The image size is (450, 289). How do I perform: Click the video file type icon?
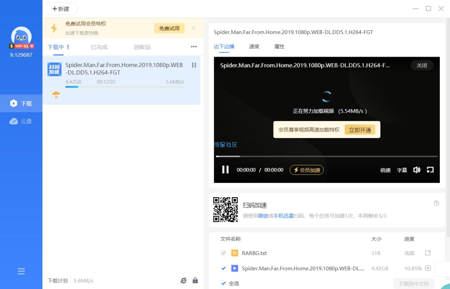click(234, 268)
